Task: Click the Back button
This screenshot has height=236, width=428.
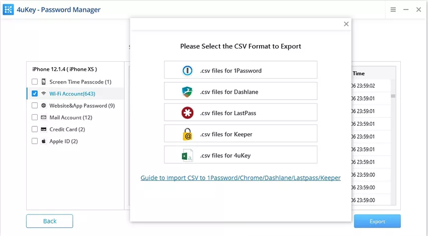Action: pyautogui.click(x=50, y=221)
